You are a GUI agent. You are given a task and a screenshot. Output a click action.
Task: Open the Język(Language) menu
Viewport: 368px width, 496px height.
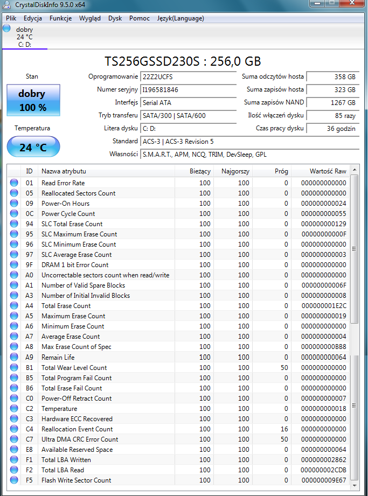coord(180,18)
